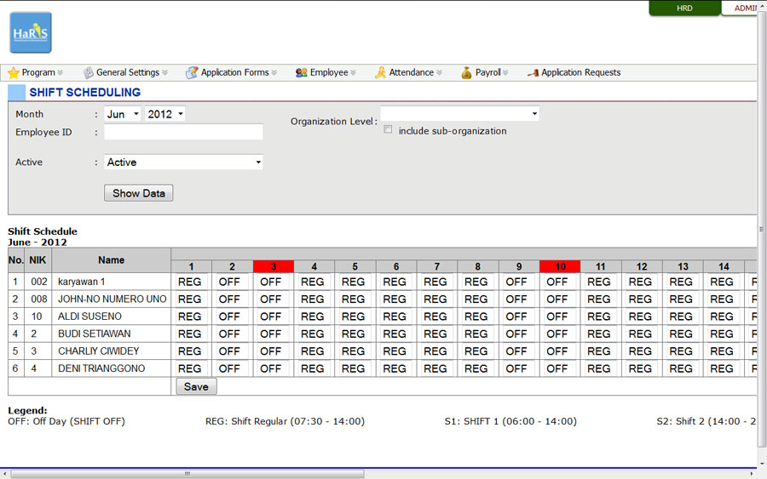Screen dimensions: 767x479
Task: Click the General Settings icon
Action: tap(88, 73)
